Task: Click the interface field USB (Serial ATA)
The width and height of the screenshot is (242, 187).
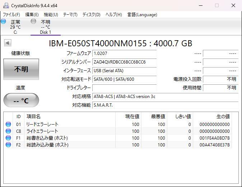Action: 124,71
